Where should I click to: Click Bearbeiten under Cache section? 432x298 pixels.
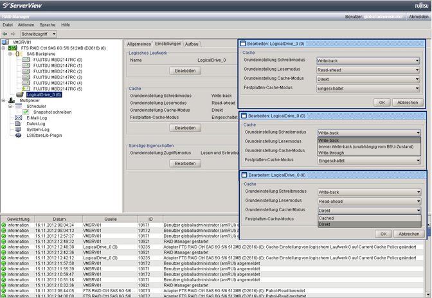tap(185, 128)
